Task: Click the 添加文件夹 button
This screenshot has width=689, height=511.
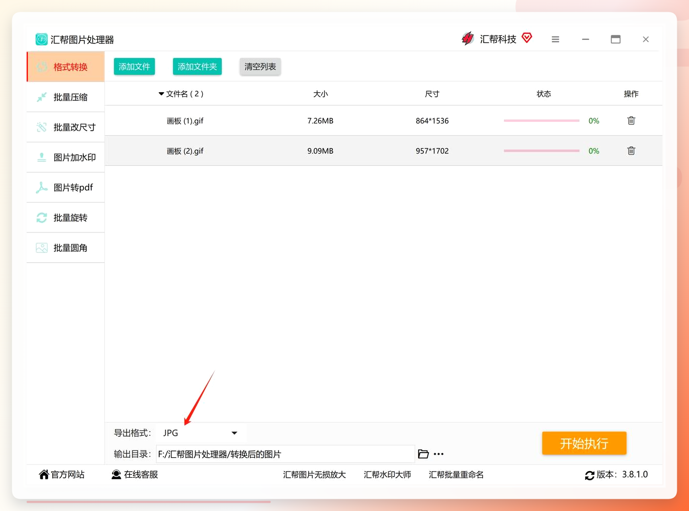Action: pos(197,67)
